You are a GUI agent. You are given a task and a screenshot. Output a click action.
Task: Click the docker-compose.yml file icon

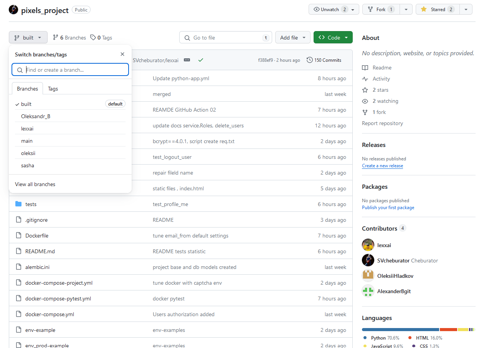[18, 314]
